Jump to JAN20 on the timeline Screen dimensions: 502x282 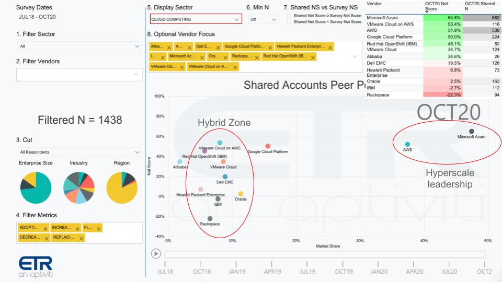click(379, 272)
